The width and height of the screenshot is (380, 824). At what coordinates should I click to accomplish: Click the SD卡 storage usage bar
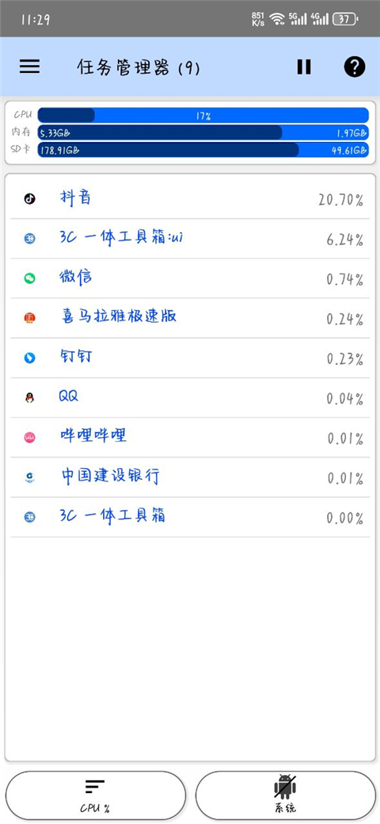click(203, 150)
